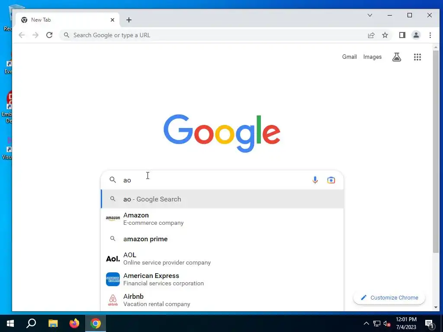Click the browser forward arrow
The width and height of the screenshot is (443, 332).
tap(35, 35)
